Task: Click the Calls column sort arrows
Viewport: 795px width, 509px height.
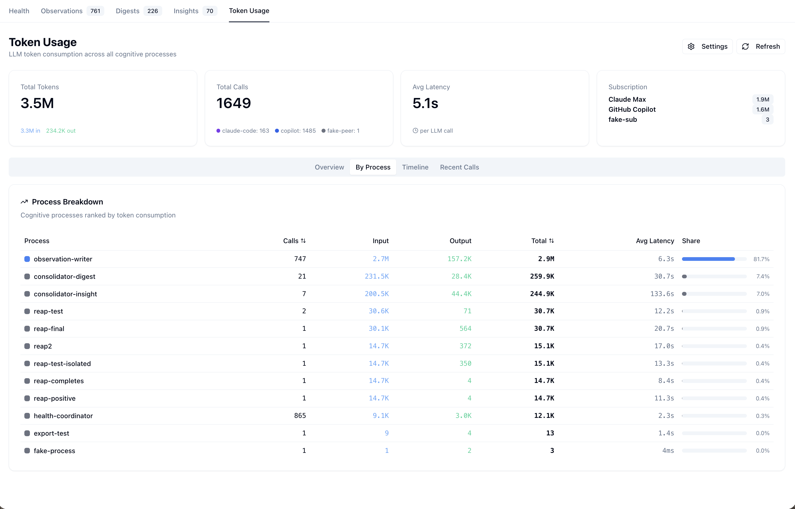Action: [303, 241]
